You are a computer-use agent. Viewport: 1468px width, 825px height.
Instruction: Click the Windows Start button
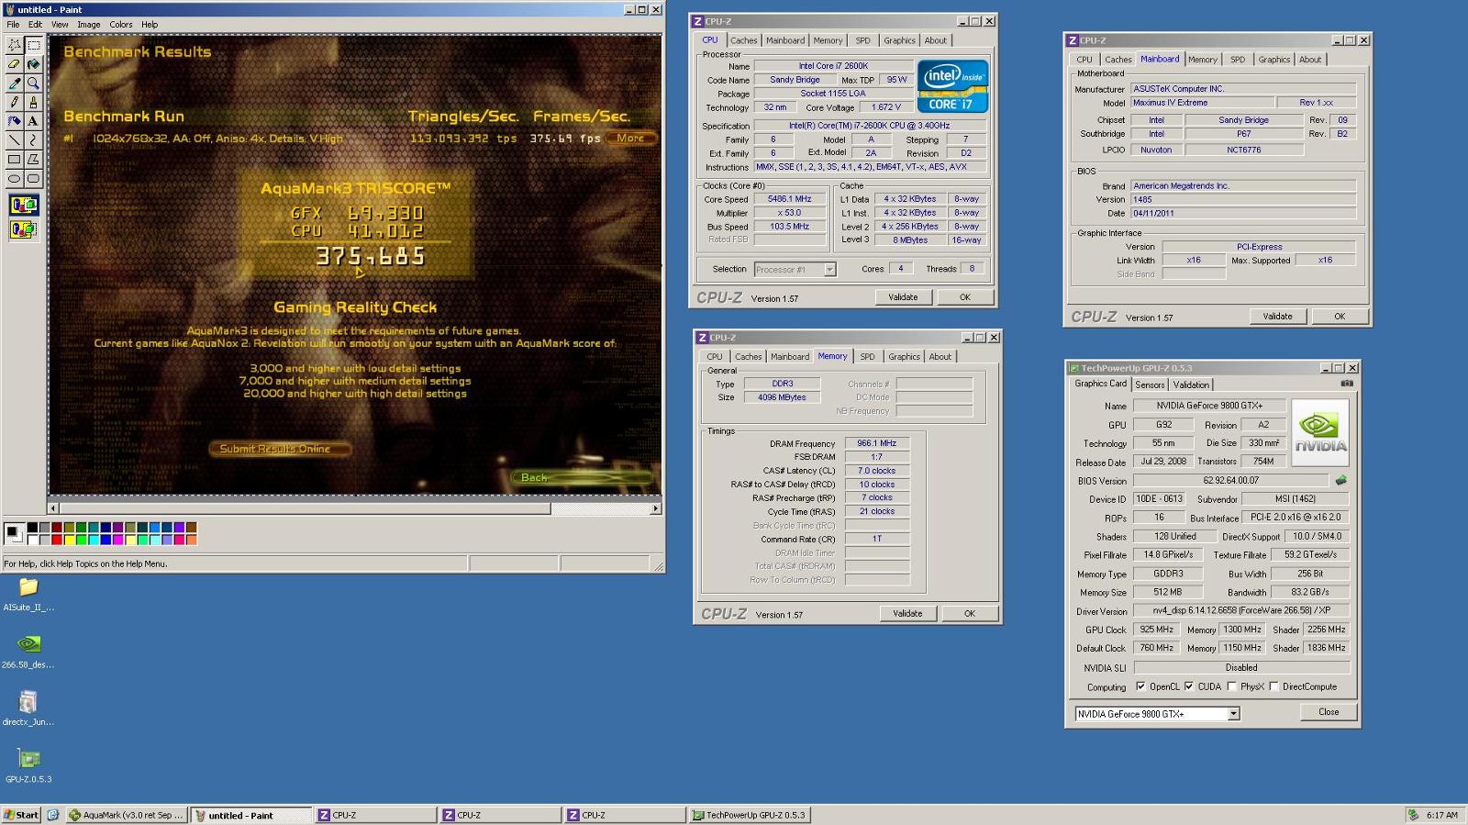coord(21,815)
